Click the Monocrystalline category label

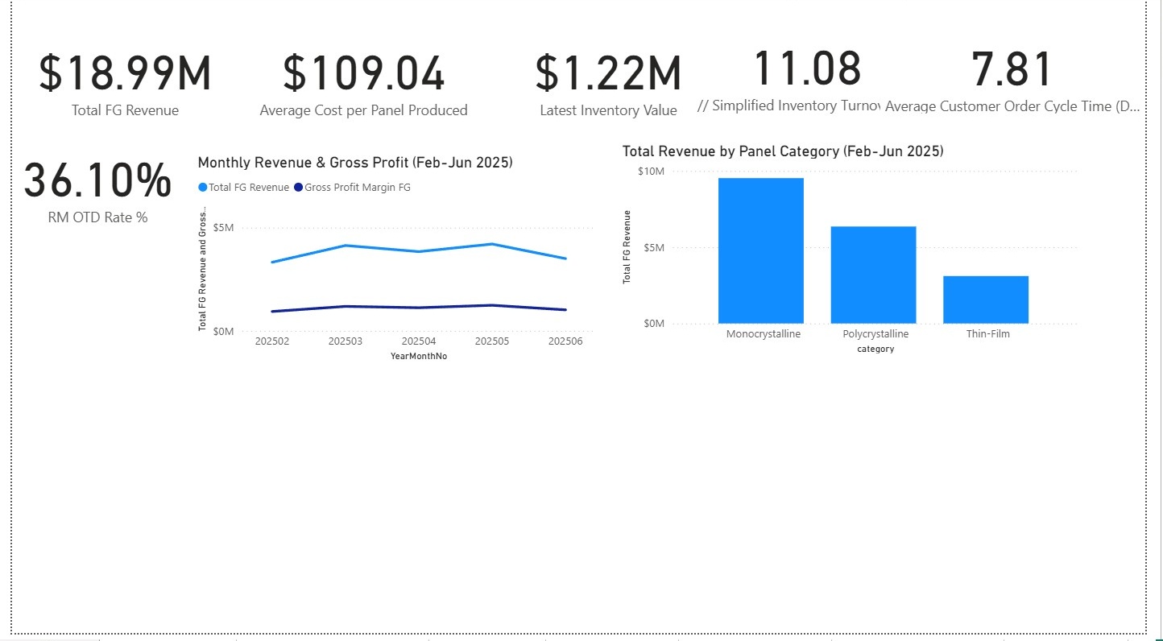[763, 333]
